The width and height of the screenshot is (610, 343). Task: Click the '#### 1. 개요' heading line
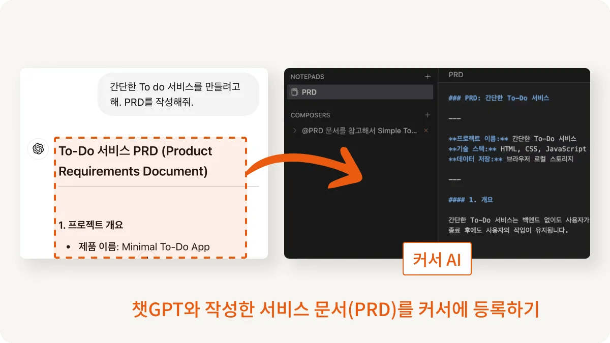click(471, 200)
